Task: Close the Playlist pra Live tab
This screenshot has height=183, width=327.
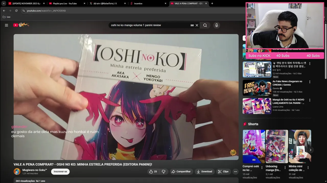Action: pos(84,4)
